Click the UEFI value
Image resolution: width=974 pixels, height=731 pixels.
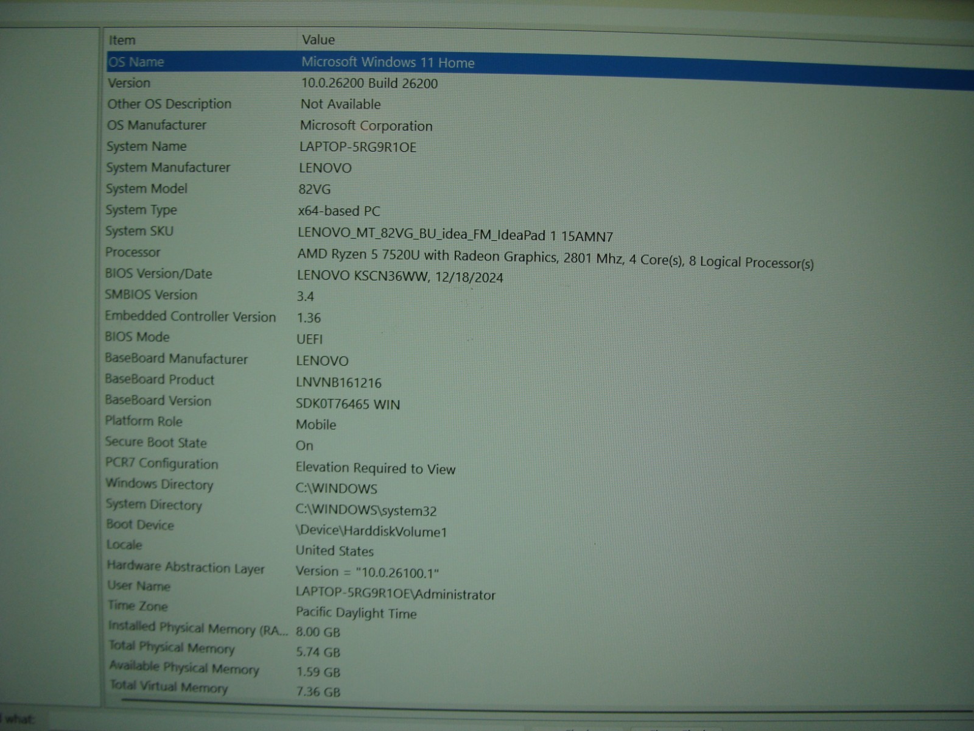(309, 339)
